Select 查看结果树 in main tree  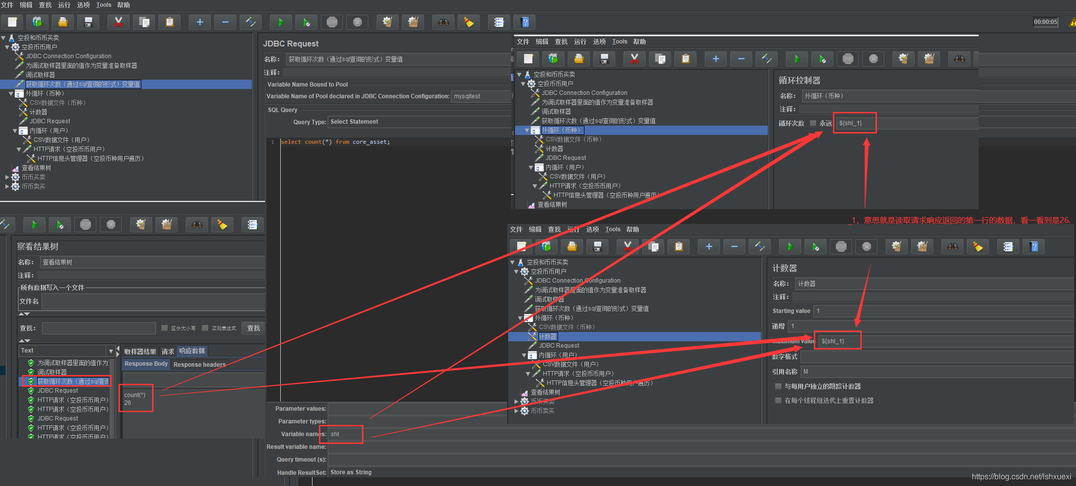point(36,168)
